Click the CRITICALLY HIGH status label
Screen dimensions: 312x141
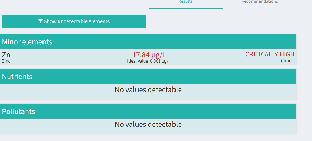(x=270, y=54)
